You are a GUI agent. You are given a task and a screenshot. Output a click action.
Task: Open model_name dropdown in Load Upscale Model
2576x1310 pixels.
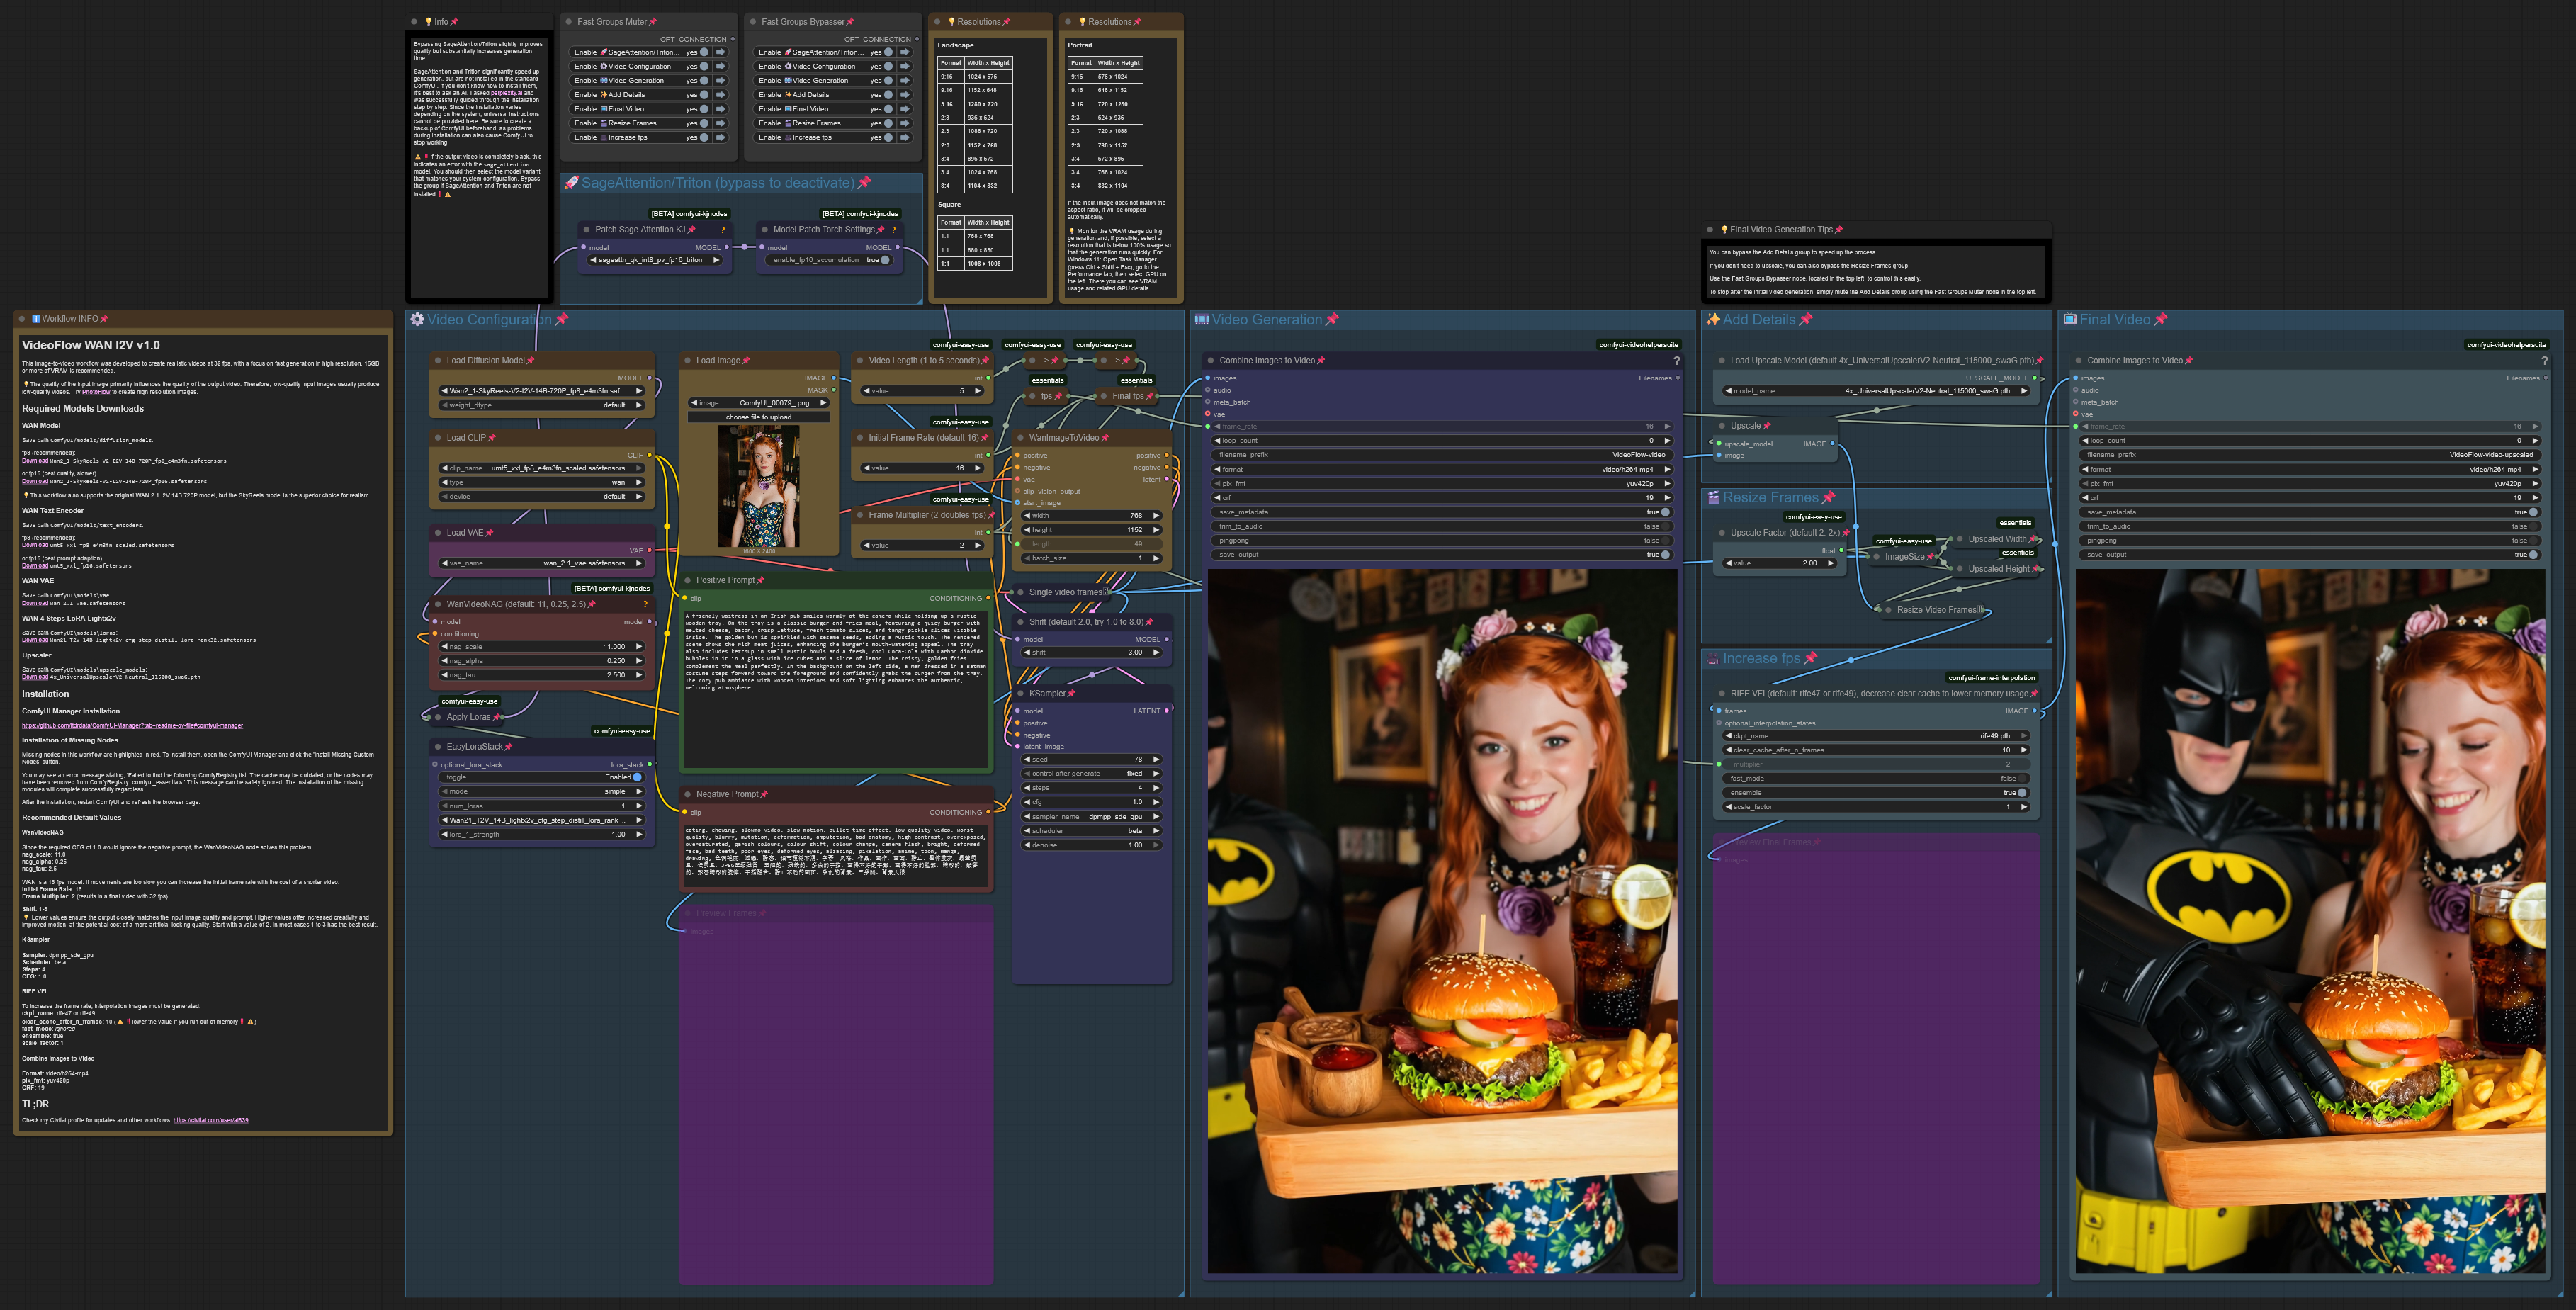pyautogui.click(x=1876, y=391)
